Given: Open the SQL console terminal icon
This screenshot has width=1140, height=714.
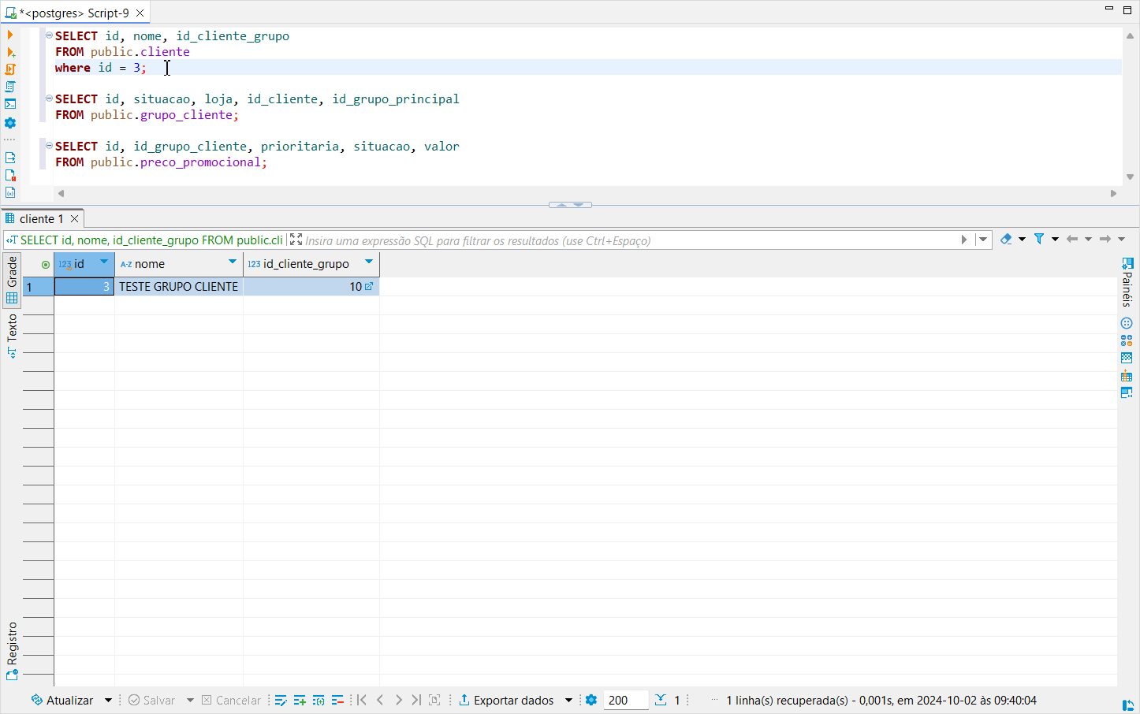Looking at the screenshot, I should tap(10, 104).
